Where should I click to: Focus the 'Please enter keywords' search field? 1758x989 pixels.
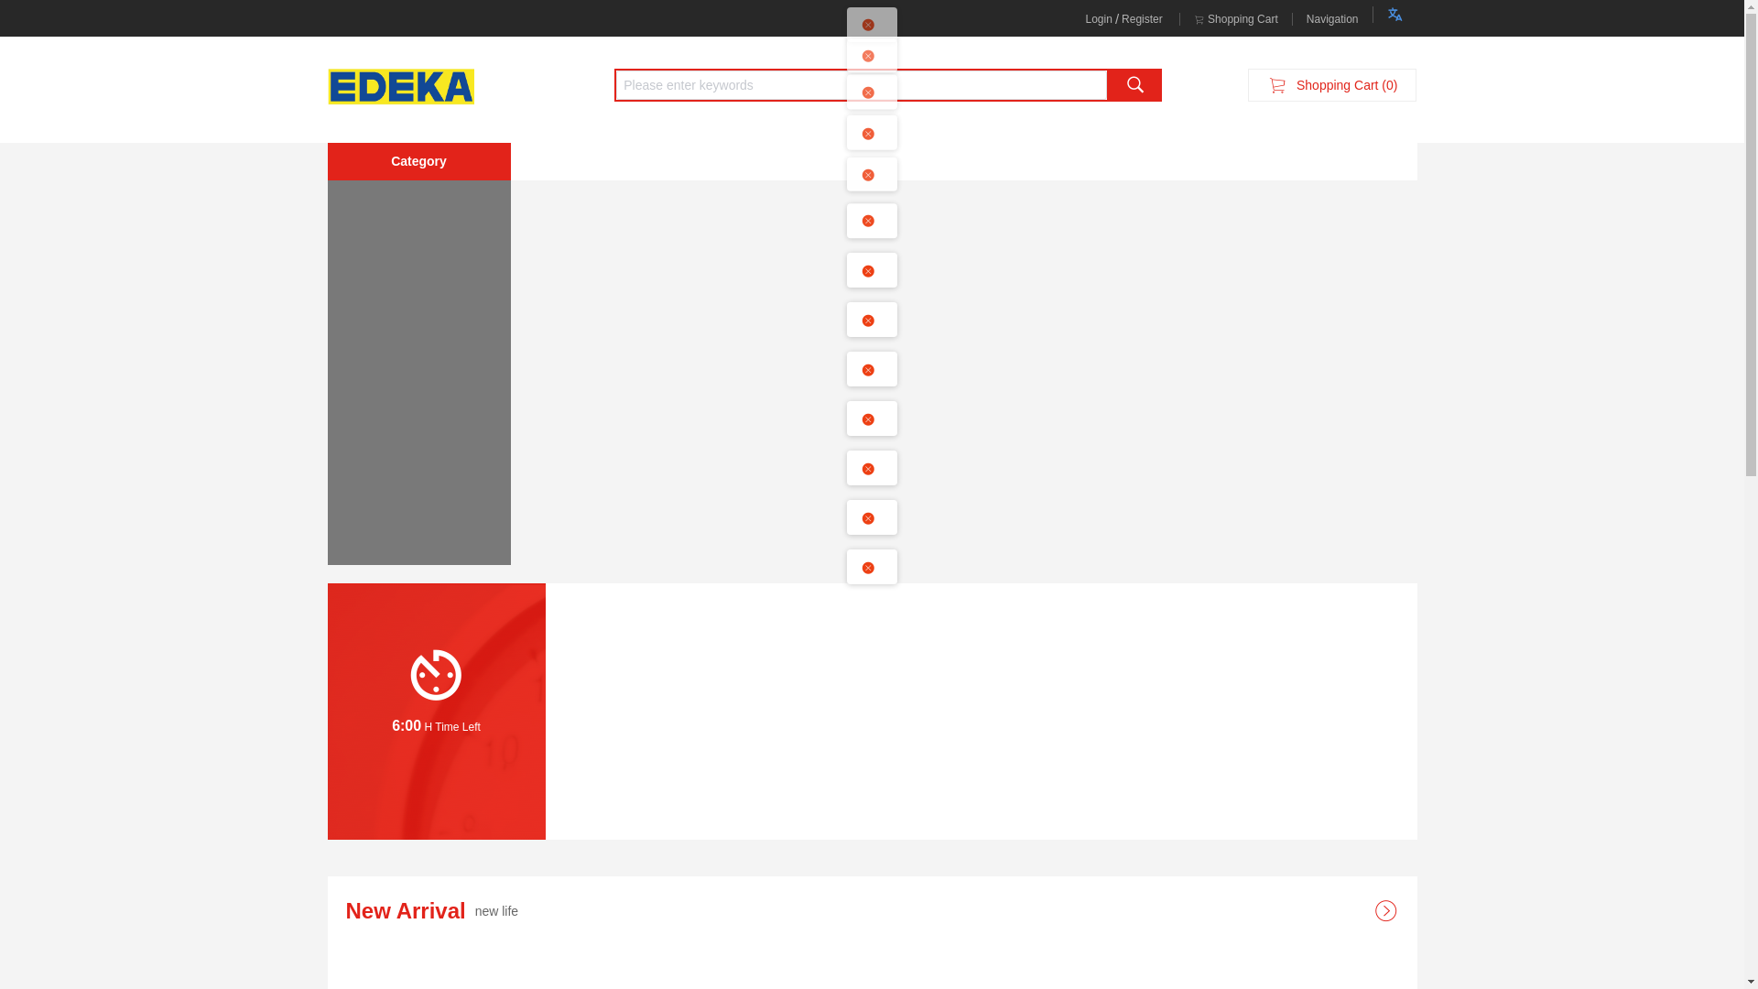[861, 85]
